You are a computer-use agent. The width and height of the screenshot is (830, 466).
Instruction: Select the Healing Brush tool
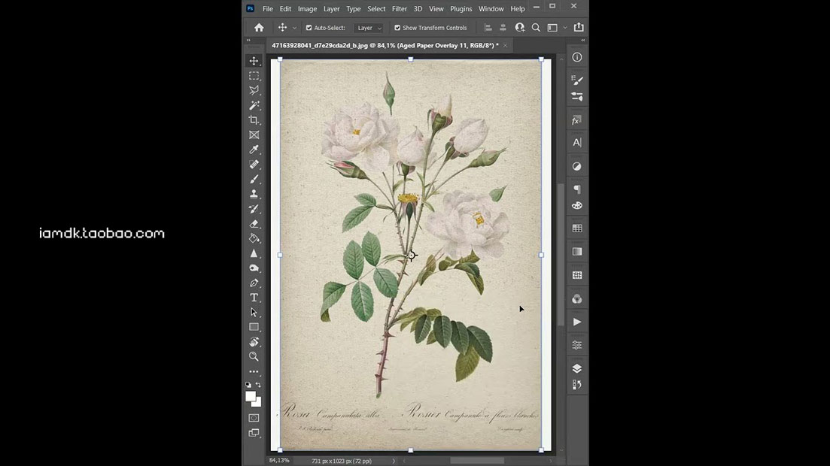(254, 165)
